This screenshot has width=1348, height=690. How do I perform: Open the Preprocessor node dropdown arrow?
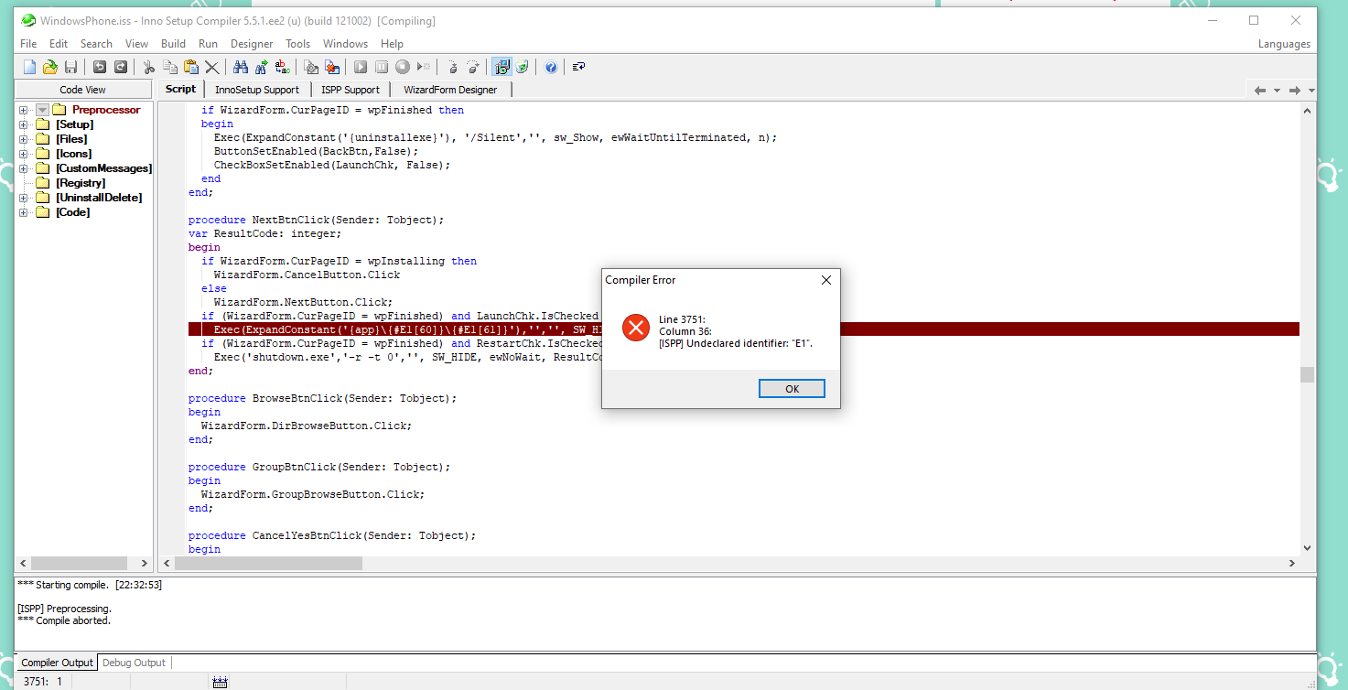point(42,110)
